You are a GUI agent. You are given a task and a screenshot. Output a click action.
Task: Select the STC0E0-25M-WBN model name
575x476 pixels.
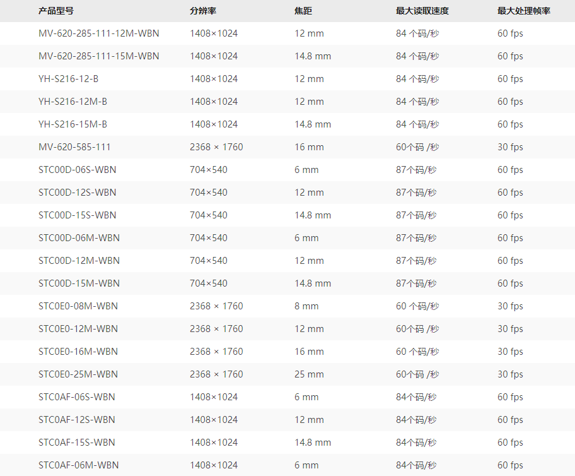78,374
